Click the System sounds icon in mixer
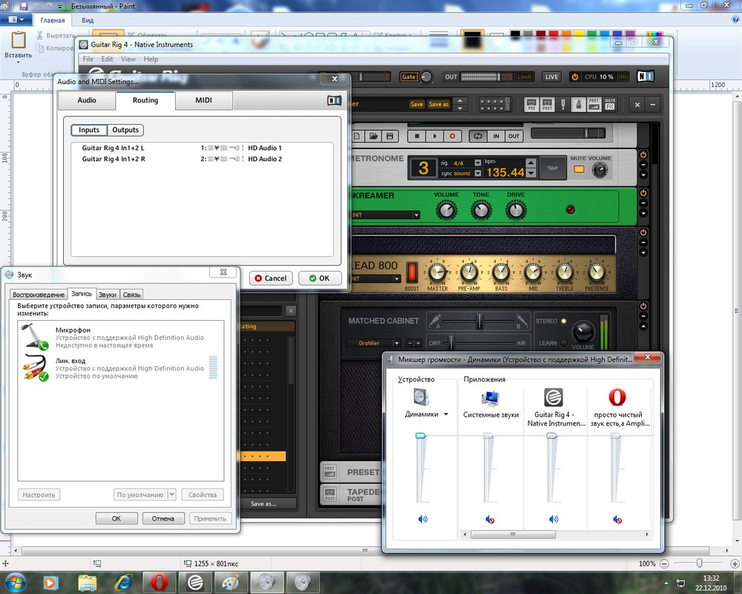The image size is (742, 594). (x=490, y=399)
